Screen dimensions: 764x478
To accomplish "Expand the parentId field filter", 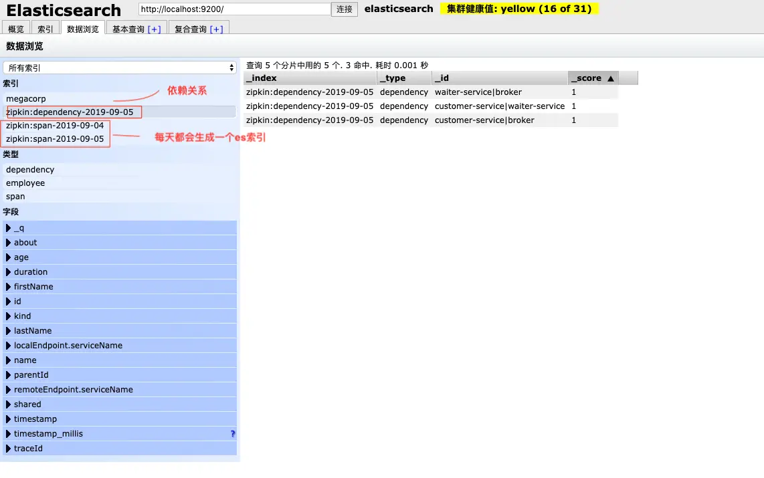I will 120,375.
